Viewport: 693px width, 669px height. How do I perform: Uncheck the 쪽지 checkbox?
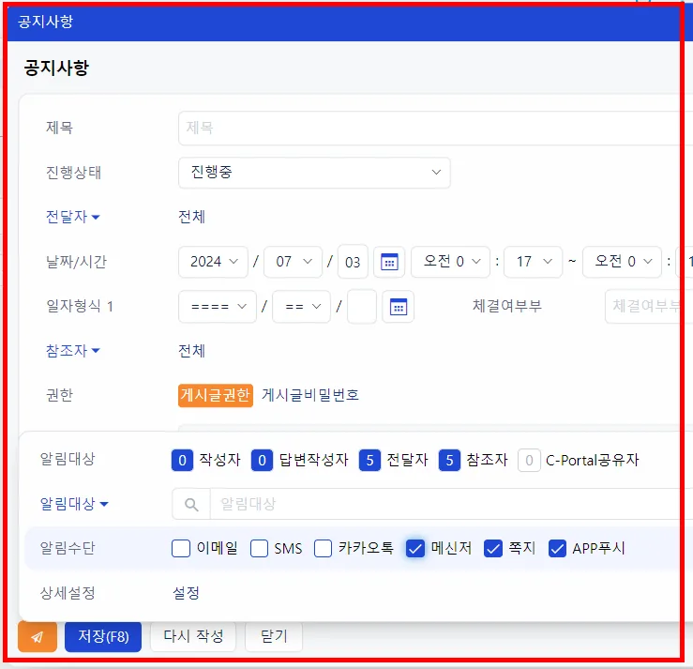tap(493, 548)
